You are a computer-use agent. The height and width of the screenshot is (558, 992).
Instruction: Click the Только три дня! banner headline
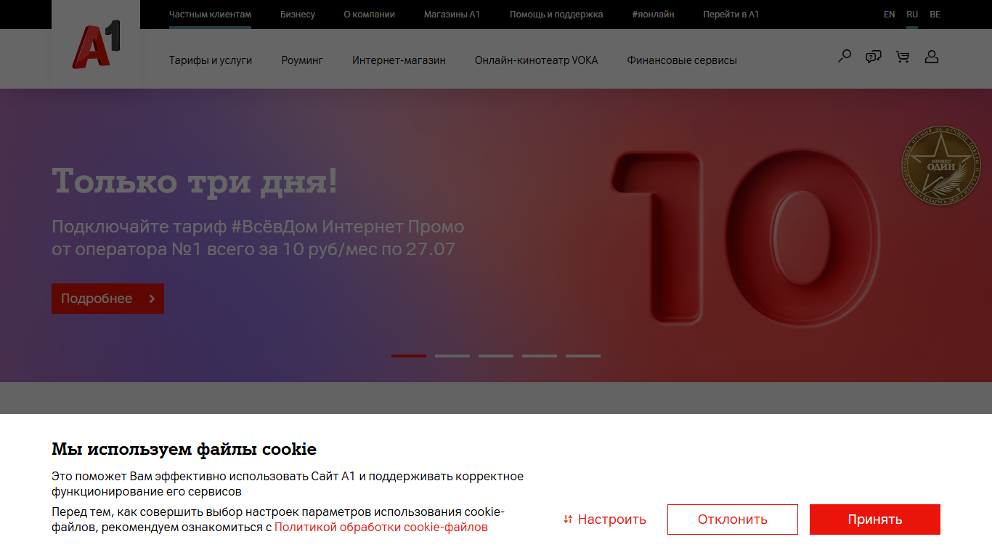(195, 181)
